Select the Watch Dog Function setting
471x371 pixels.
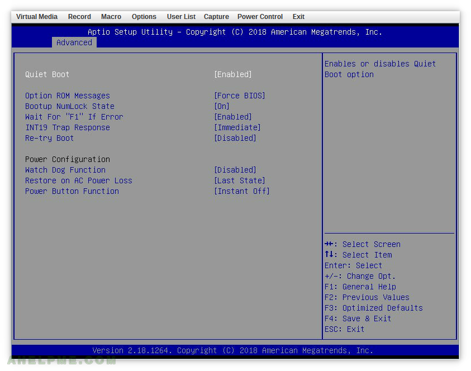pos(65,170)
